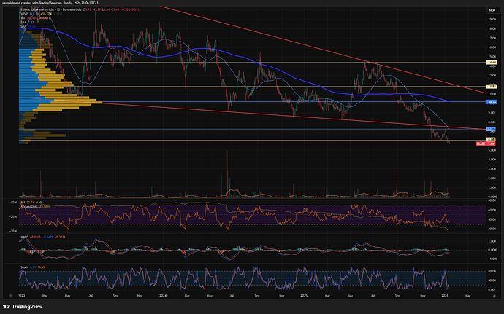Click the 6.08 price label on axis
This screenshot has height=314, width=504.
492,139
